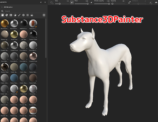Select the Carbon Fiber material
The width and height of the screenshot is (158, 122).
pyautogui.click(x=33, y=34)
